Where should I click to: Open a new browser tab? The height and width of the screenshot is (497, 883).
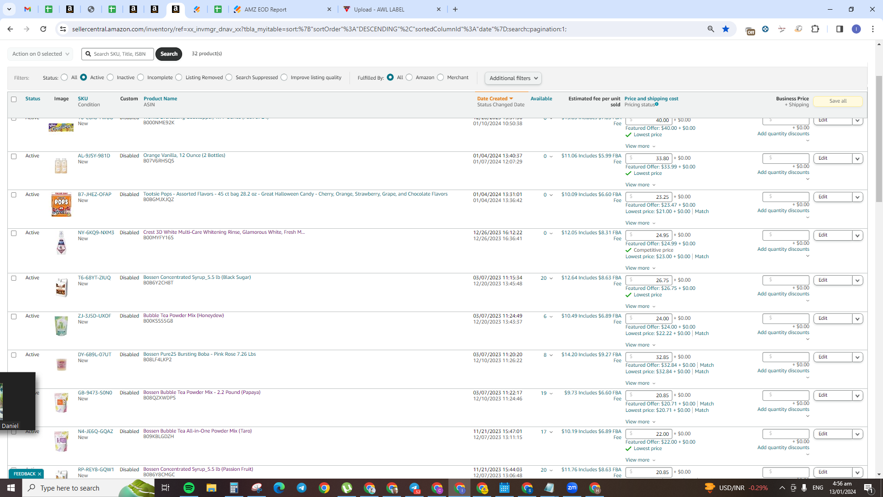455,9
